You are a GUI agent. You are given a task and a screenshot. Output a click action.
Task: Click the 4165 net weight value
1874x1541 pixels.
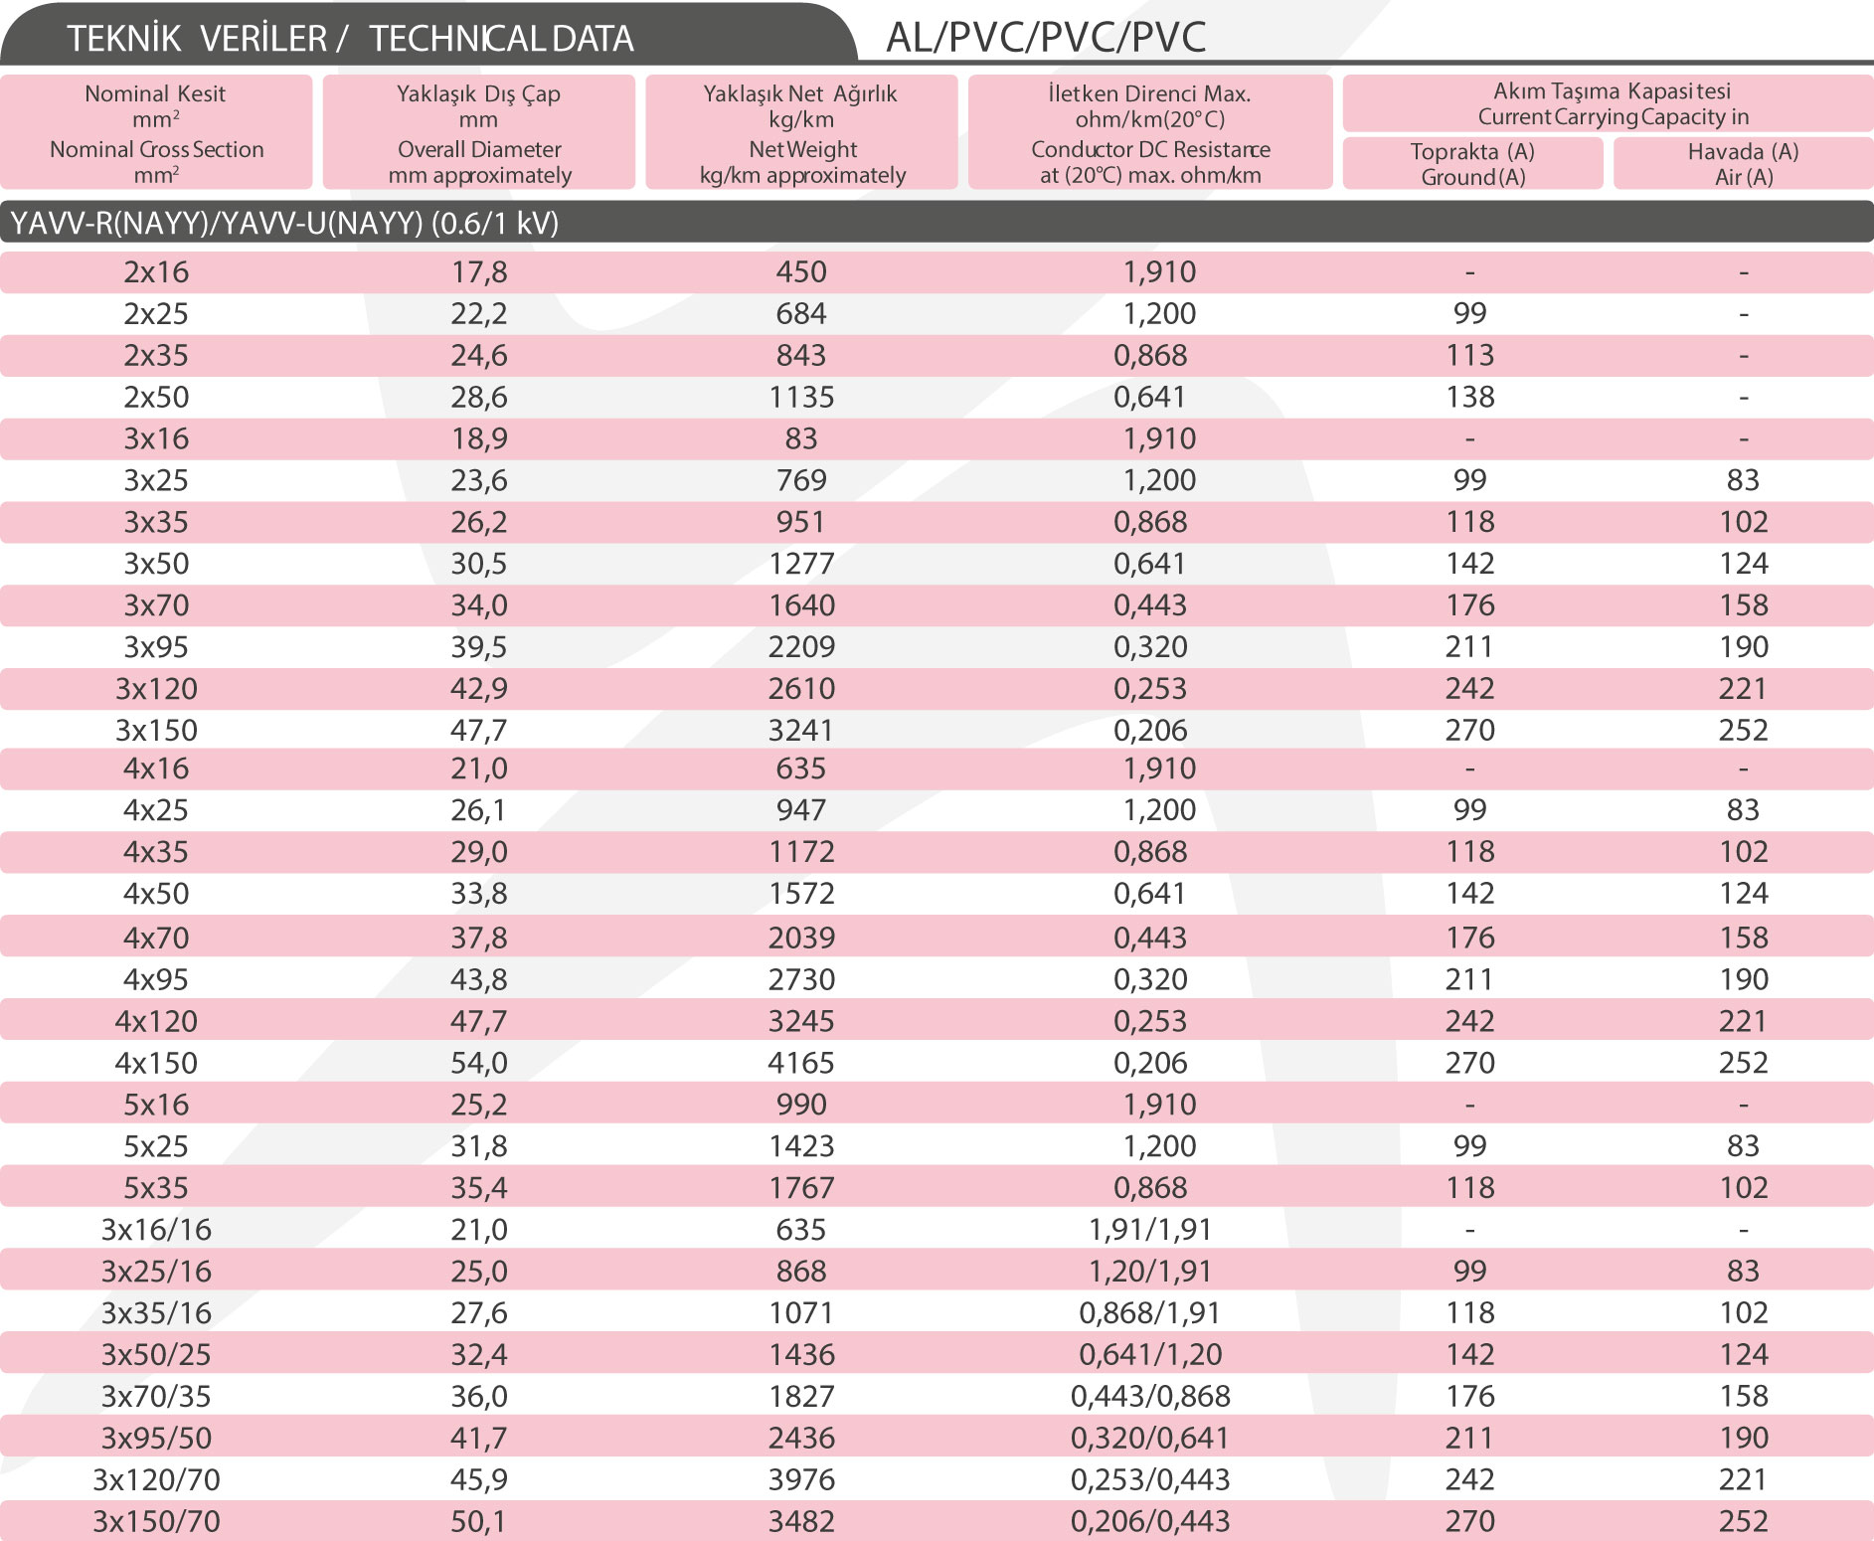coord(801,1063)
